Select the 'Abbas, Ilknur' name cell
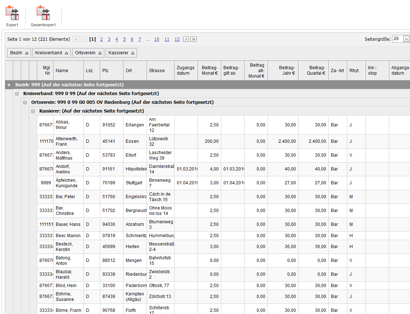This screenshot has height=314, width=410. coord(69,125)
